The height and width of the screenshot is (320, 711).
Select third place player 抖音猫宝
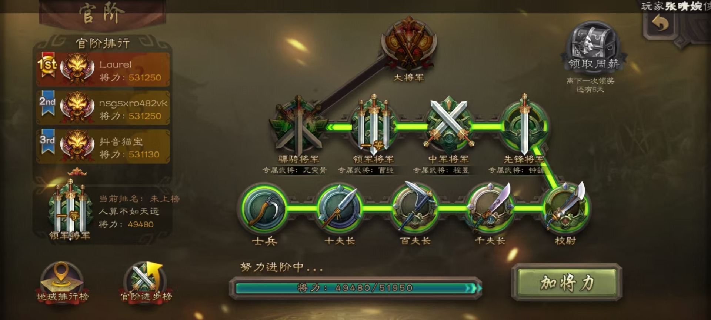coord(103,147)
